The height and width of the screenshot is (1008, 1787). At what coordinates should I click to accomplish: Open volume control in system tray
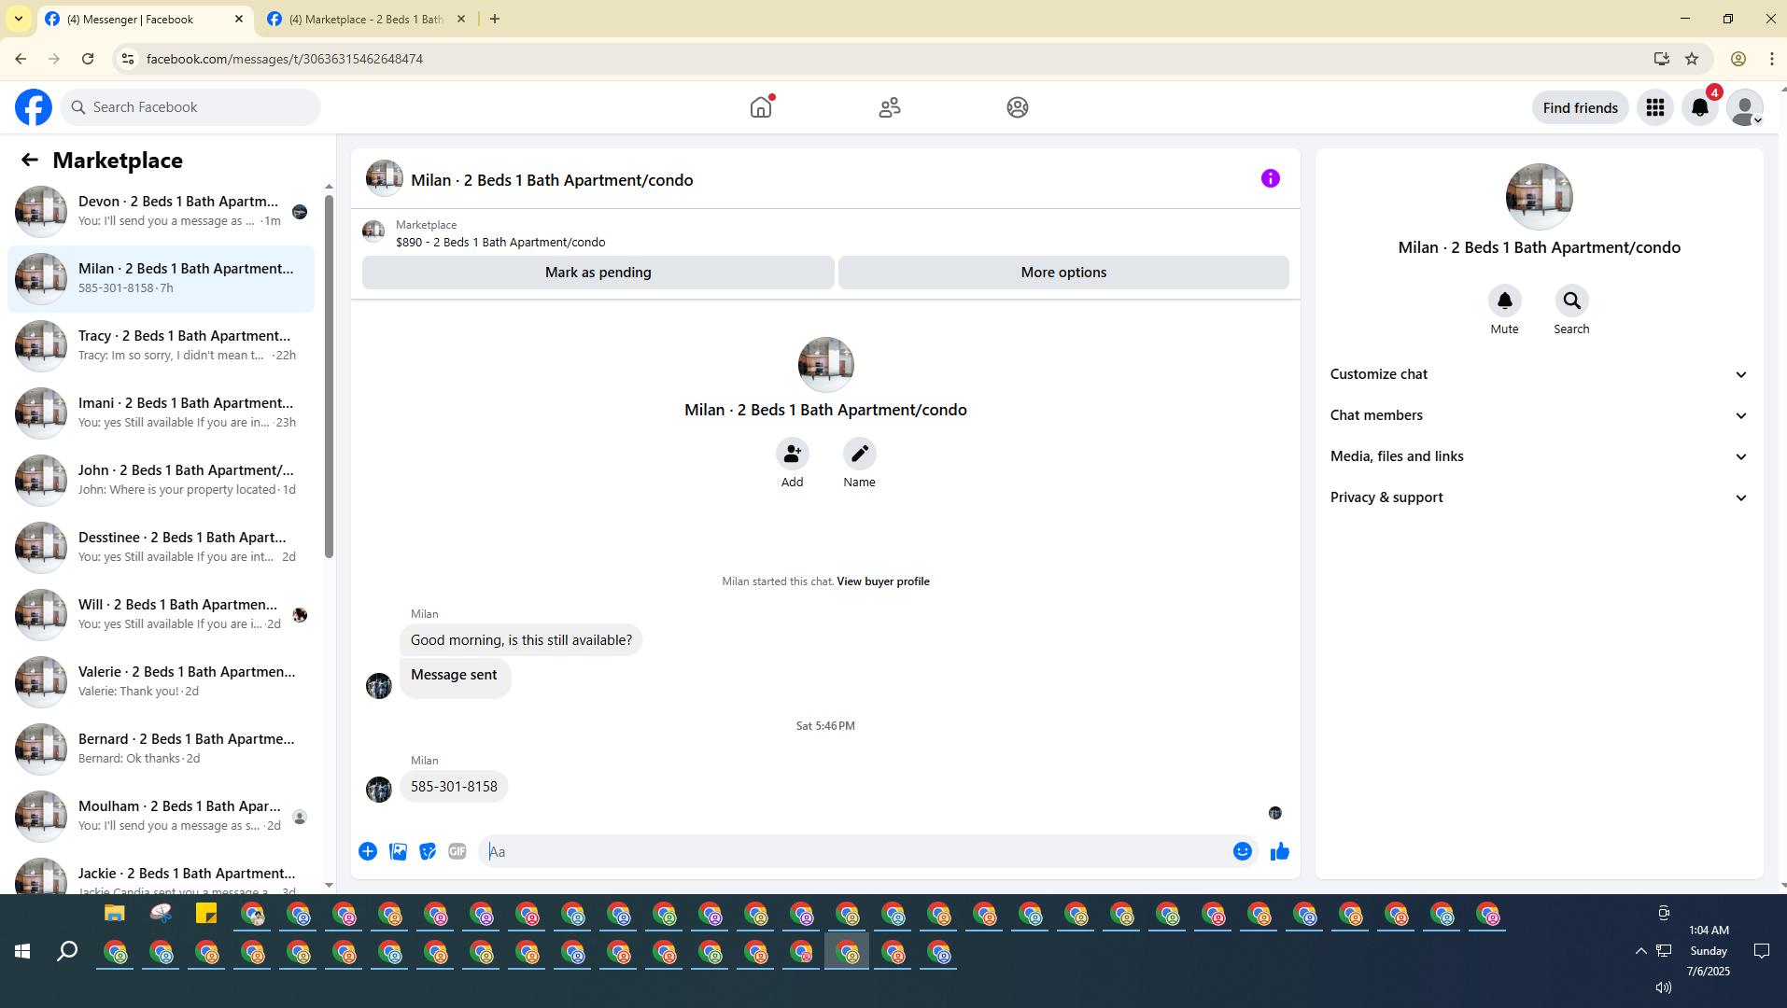click(x=1663, y=987)
